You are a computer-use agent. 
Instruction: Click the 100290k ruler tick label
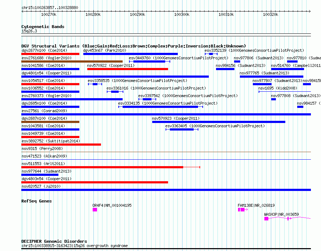tap(137, 14)
